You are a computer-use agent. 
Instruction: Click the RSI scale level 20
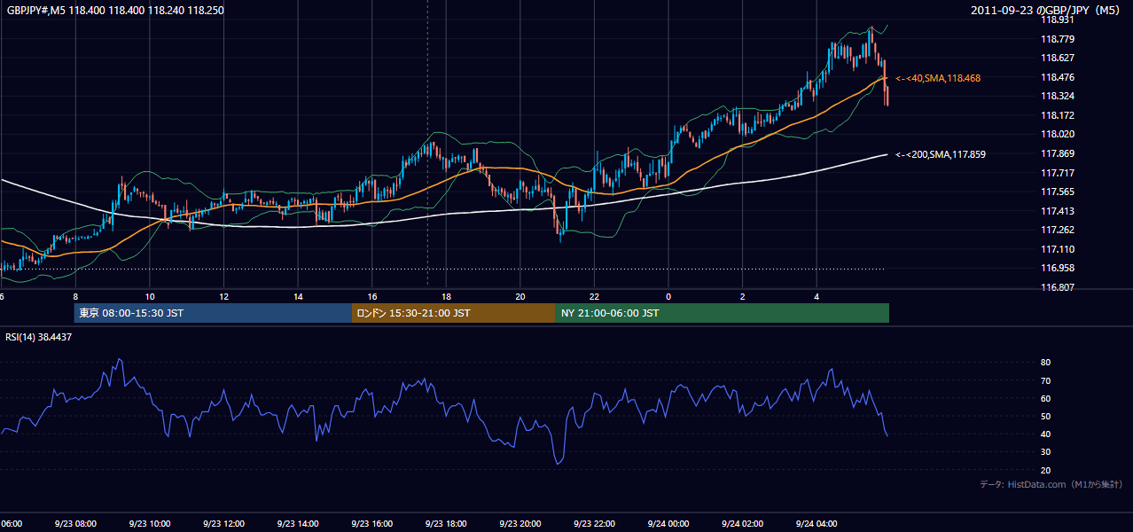1045,470
